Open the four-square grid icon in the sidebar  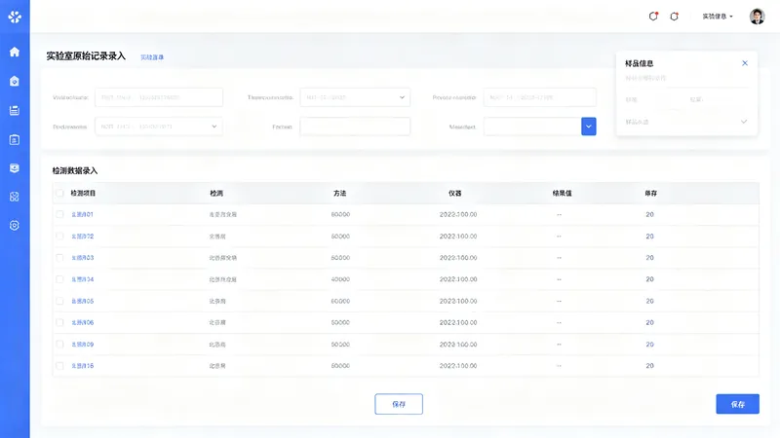click(x=15, y=197)
